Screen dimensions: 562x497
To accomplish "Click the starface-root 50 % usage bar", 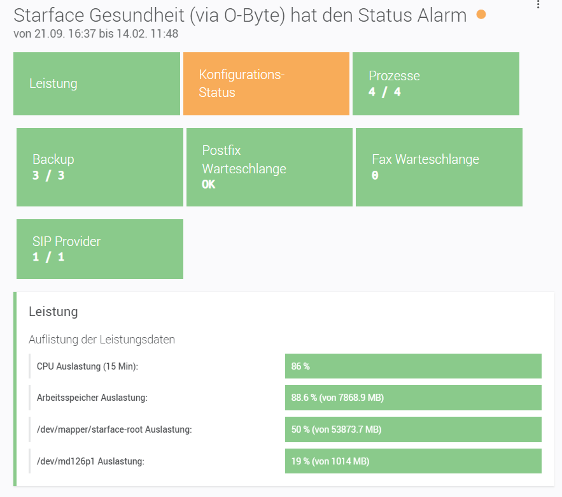I will pos(413,429).
